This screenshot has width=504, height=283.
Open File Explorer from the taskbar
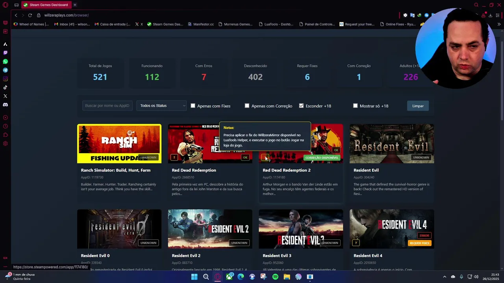(287, 277)
